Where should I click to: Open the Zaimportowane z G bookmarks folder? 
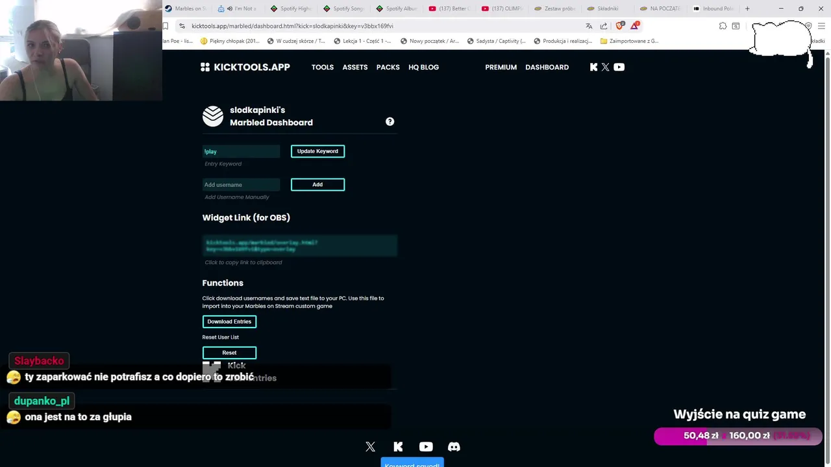coord(630,41)
